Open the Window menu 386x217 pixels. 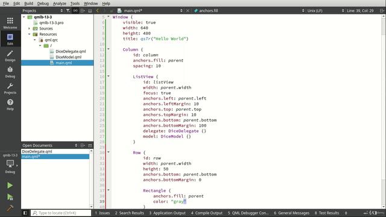tap(90, 4)
